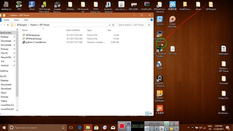Open the GPTproject desktop folder

pos(211,6)
